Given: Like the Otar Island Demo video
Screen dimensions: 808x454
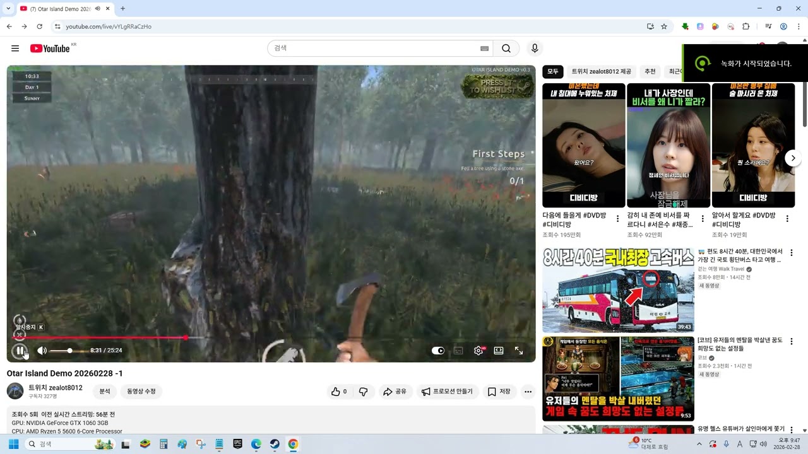Looking at the screenshot, I should [x=339, y=392].
